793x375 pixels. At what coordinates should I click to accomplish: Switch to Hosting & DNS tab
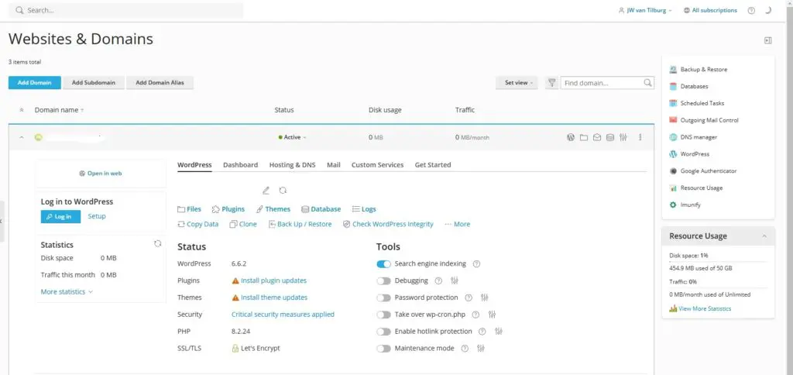click(x=292, y=165)
